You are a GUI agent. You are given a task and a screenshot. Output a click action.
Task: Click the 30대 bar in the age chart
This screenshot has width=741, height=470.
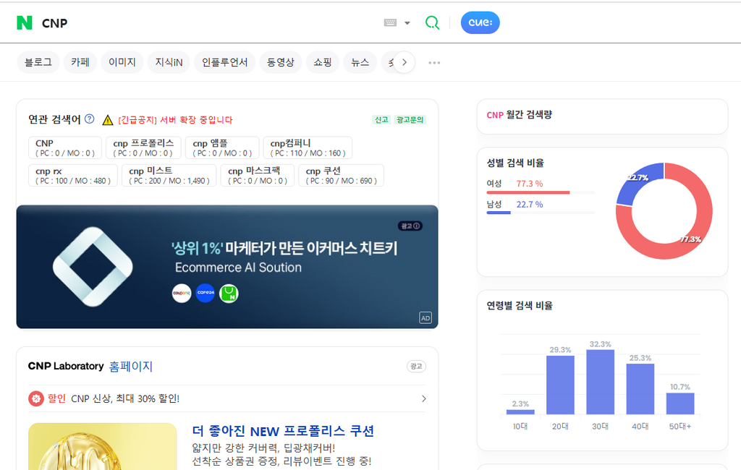[600, 382]
